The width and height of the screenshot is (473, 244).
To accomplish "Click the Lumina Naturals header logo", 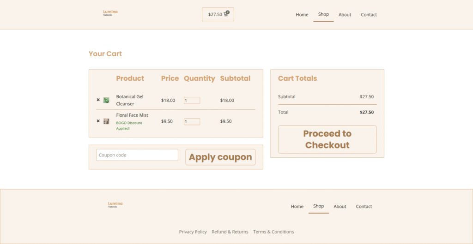I will click(x=110, y=13).
